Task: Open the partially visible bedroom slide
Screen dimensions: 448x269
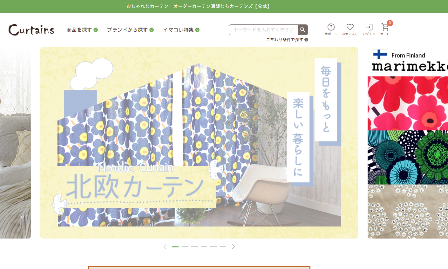Action: click(x=15, y=143)
